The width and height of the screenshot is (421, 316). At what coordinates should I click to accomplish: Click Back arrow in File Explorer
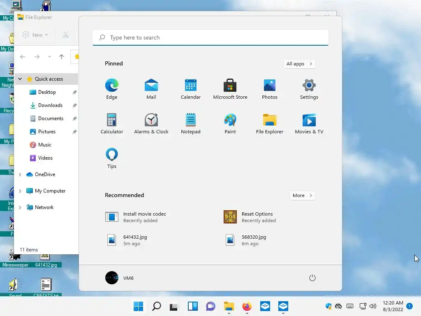pyautogui.click(x=23, y=57)
